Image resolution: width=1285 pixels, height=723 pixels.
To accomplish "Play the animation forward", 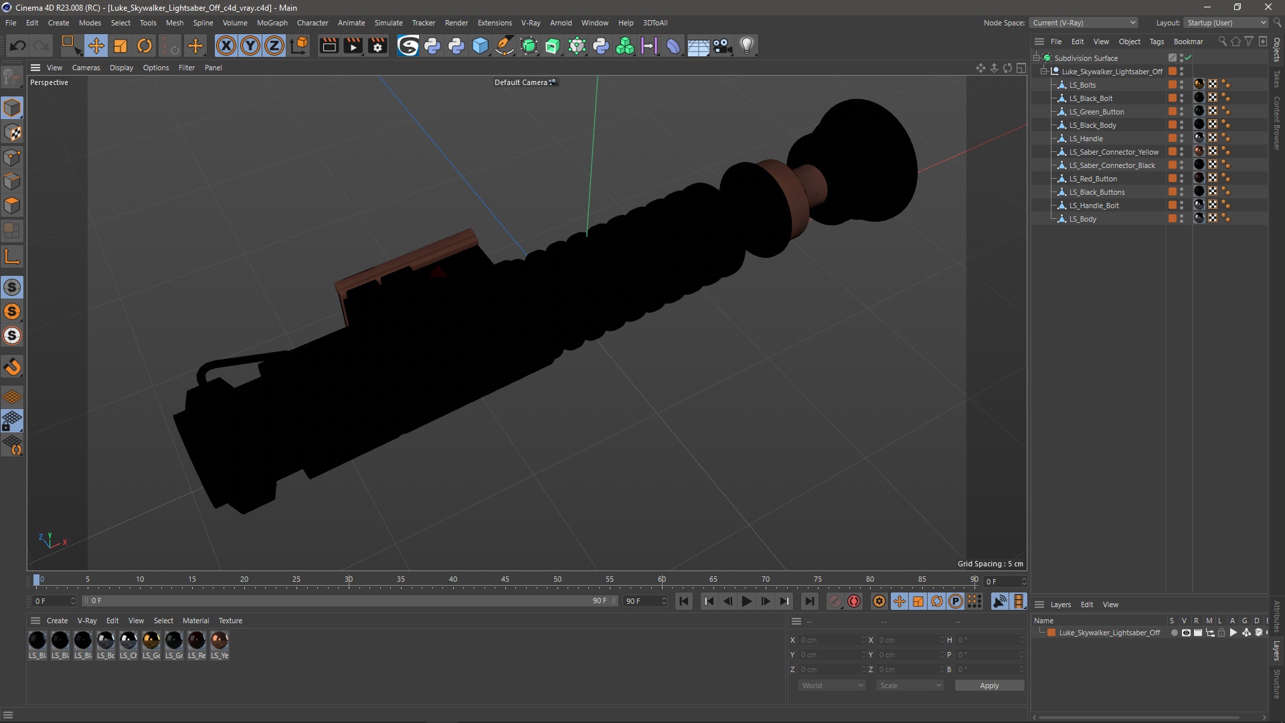I will pyautogui.click(x=746, y=601).
